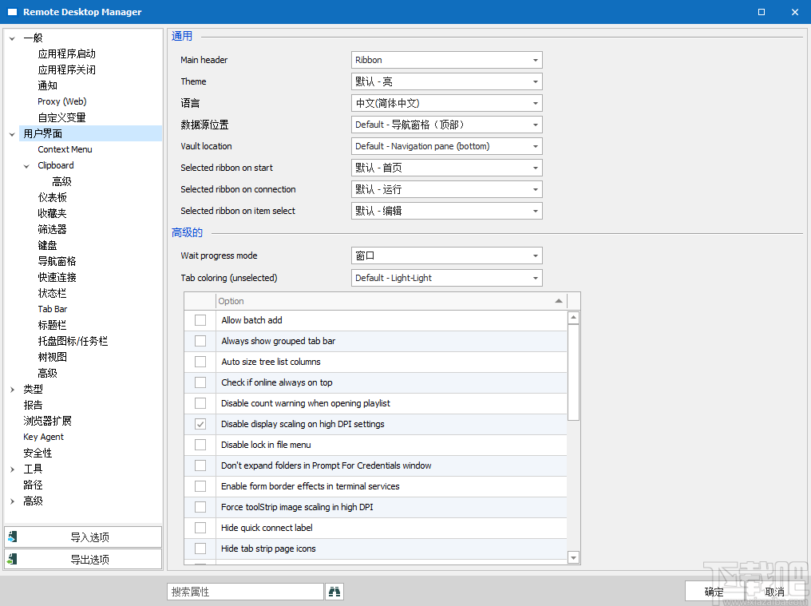
Task: Uncheck 'Disable display scaling on high DPI settings'
Action: click(x=201, y=423)
